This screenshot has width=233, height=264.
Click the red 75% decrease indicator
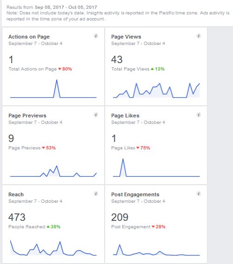coord(143,148)
